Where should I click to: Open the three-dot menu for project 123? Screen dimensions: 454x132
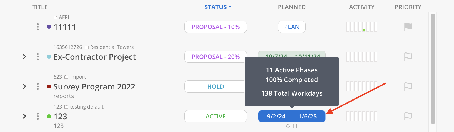(x=38, y=116)
